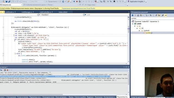
Task: Open the Список ошибок tab
Action: [80, 97]
